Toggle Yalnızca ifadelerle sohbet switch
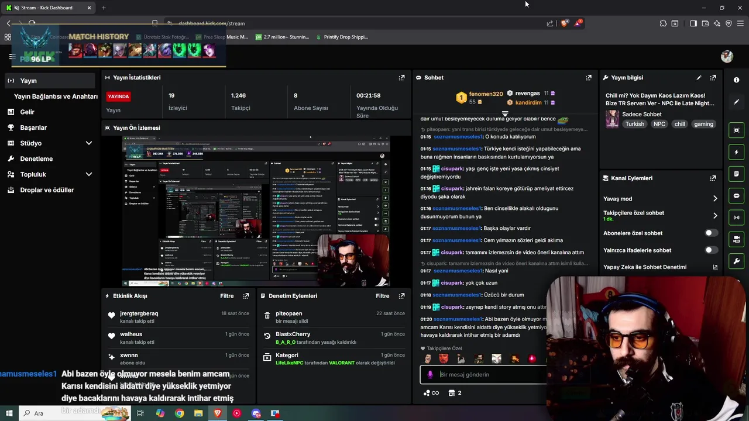The image size is (749, 421). click(711, 250)
